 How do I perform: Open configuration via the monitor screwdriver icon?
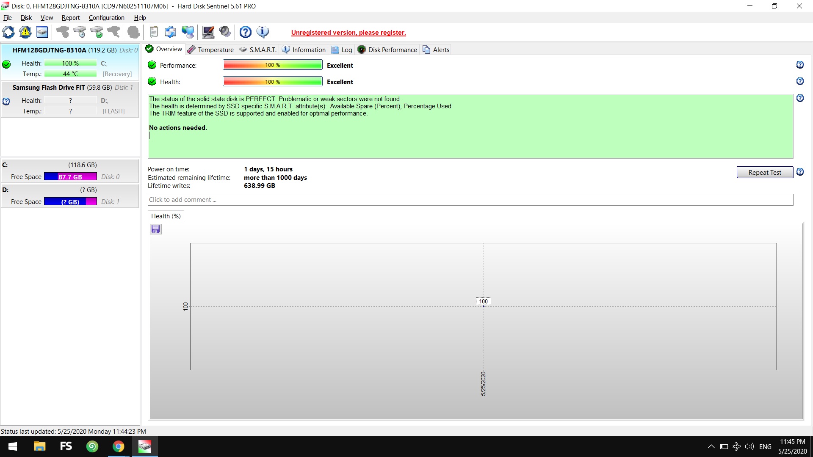click(x=208, y=32)
